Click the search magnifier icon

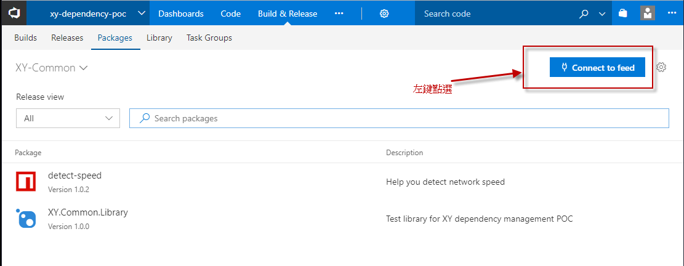(x=584, y=14)
